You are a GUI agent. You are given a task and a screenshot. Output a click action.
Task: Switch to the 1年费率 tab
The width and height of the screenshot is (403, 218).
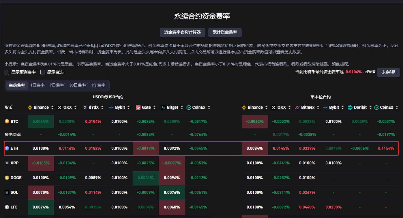[x=98, y=85]
